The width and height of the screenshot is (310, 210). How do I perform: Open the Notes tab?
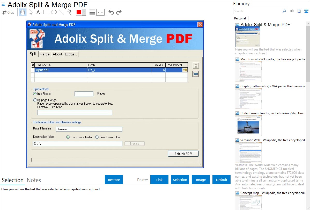(34, 180)
